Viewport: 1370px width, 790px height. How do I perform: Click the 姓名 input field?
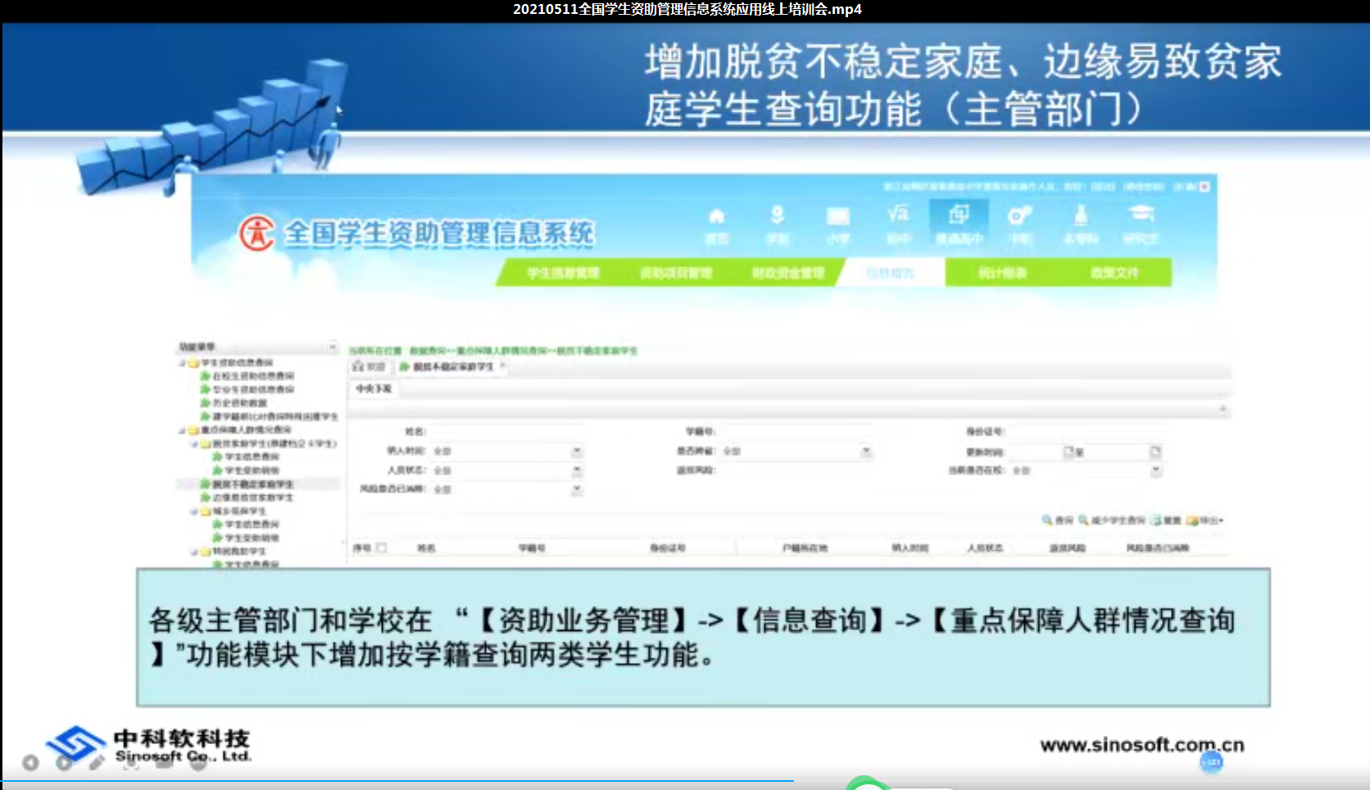coord(506,432)
